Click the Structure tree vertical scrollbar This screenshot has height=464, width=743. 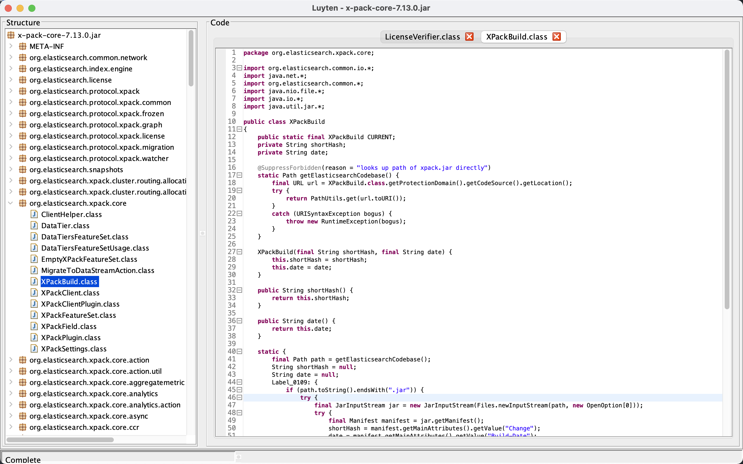tap(191, 58)
